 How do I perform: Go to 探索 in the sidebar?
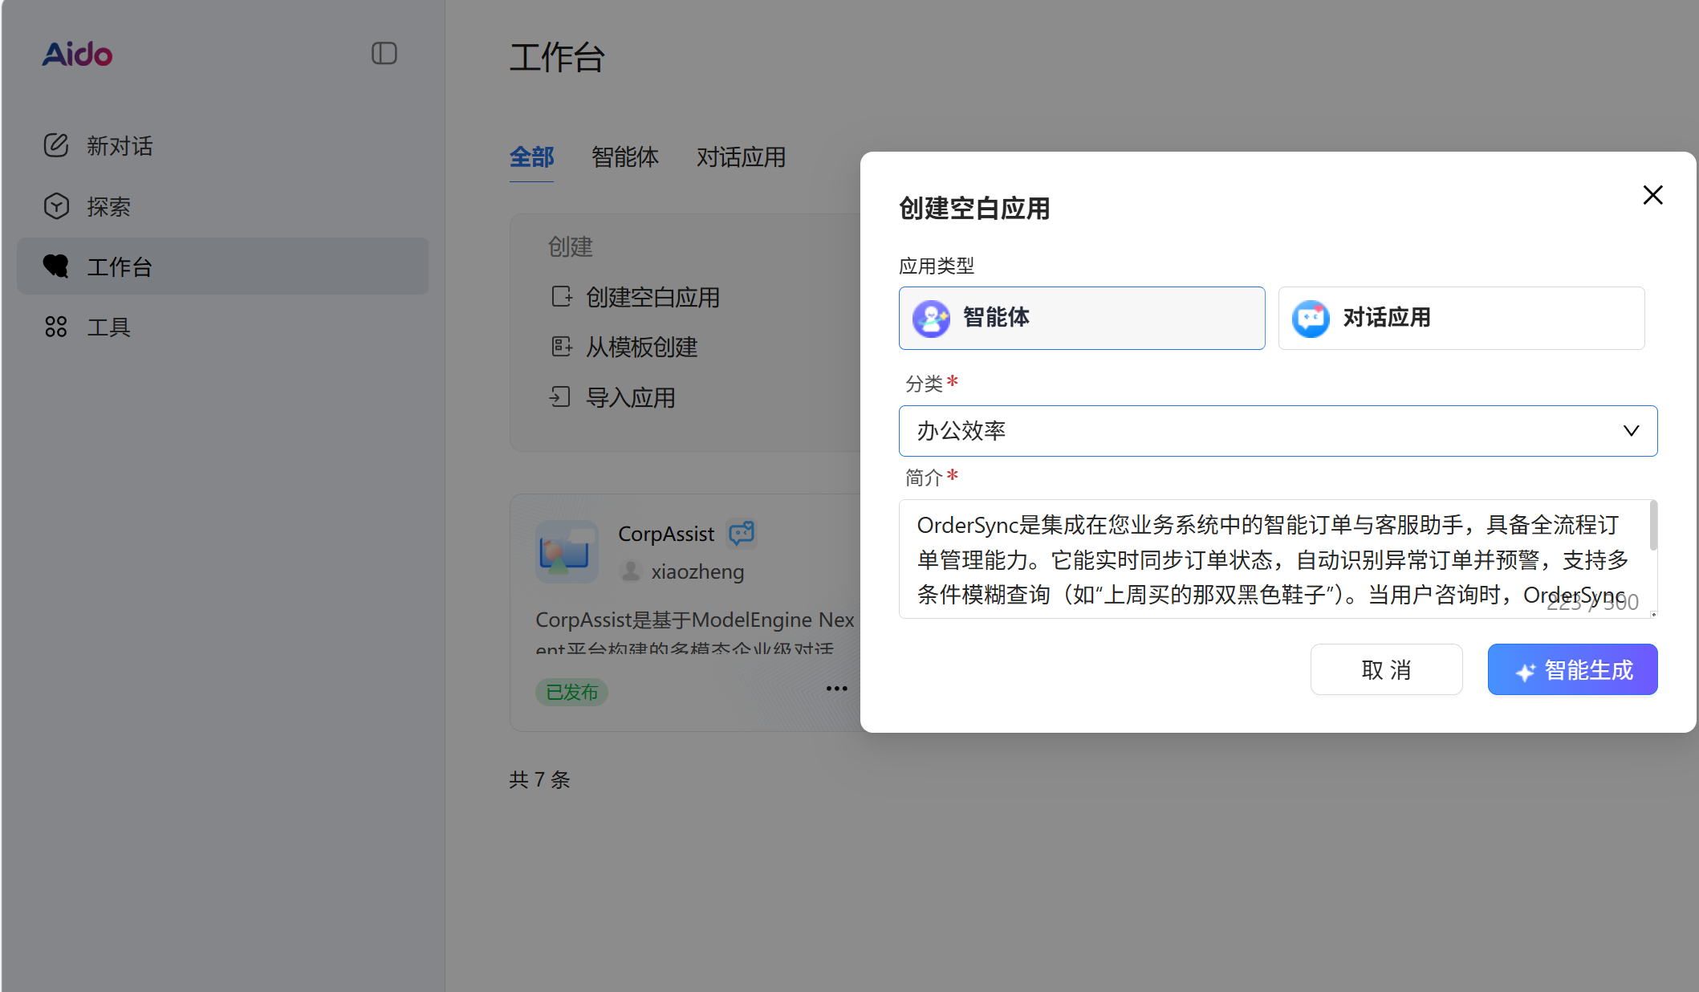click(108, 207)
